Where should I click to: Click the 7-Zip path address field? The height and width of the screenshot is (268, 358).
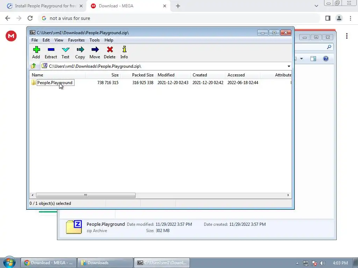pyautogui.click(x=163, y=66)
